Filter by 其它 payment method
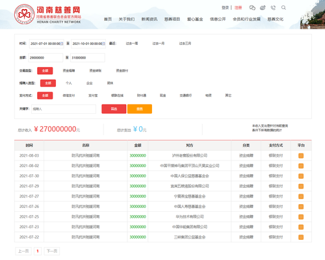Viewport: 325px width, 260px height. [x=228, y=96]
